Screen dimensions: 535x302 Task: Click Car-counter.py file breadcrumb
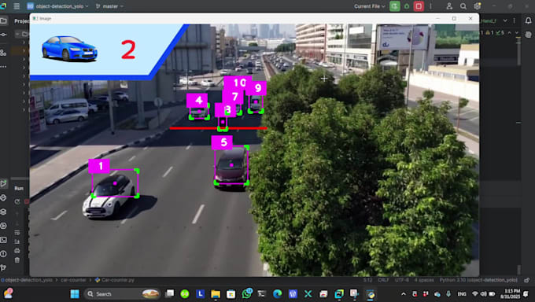pos(115,280)
